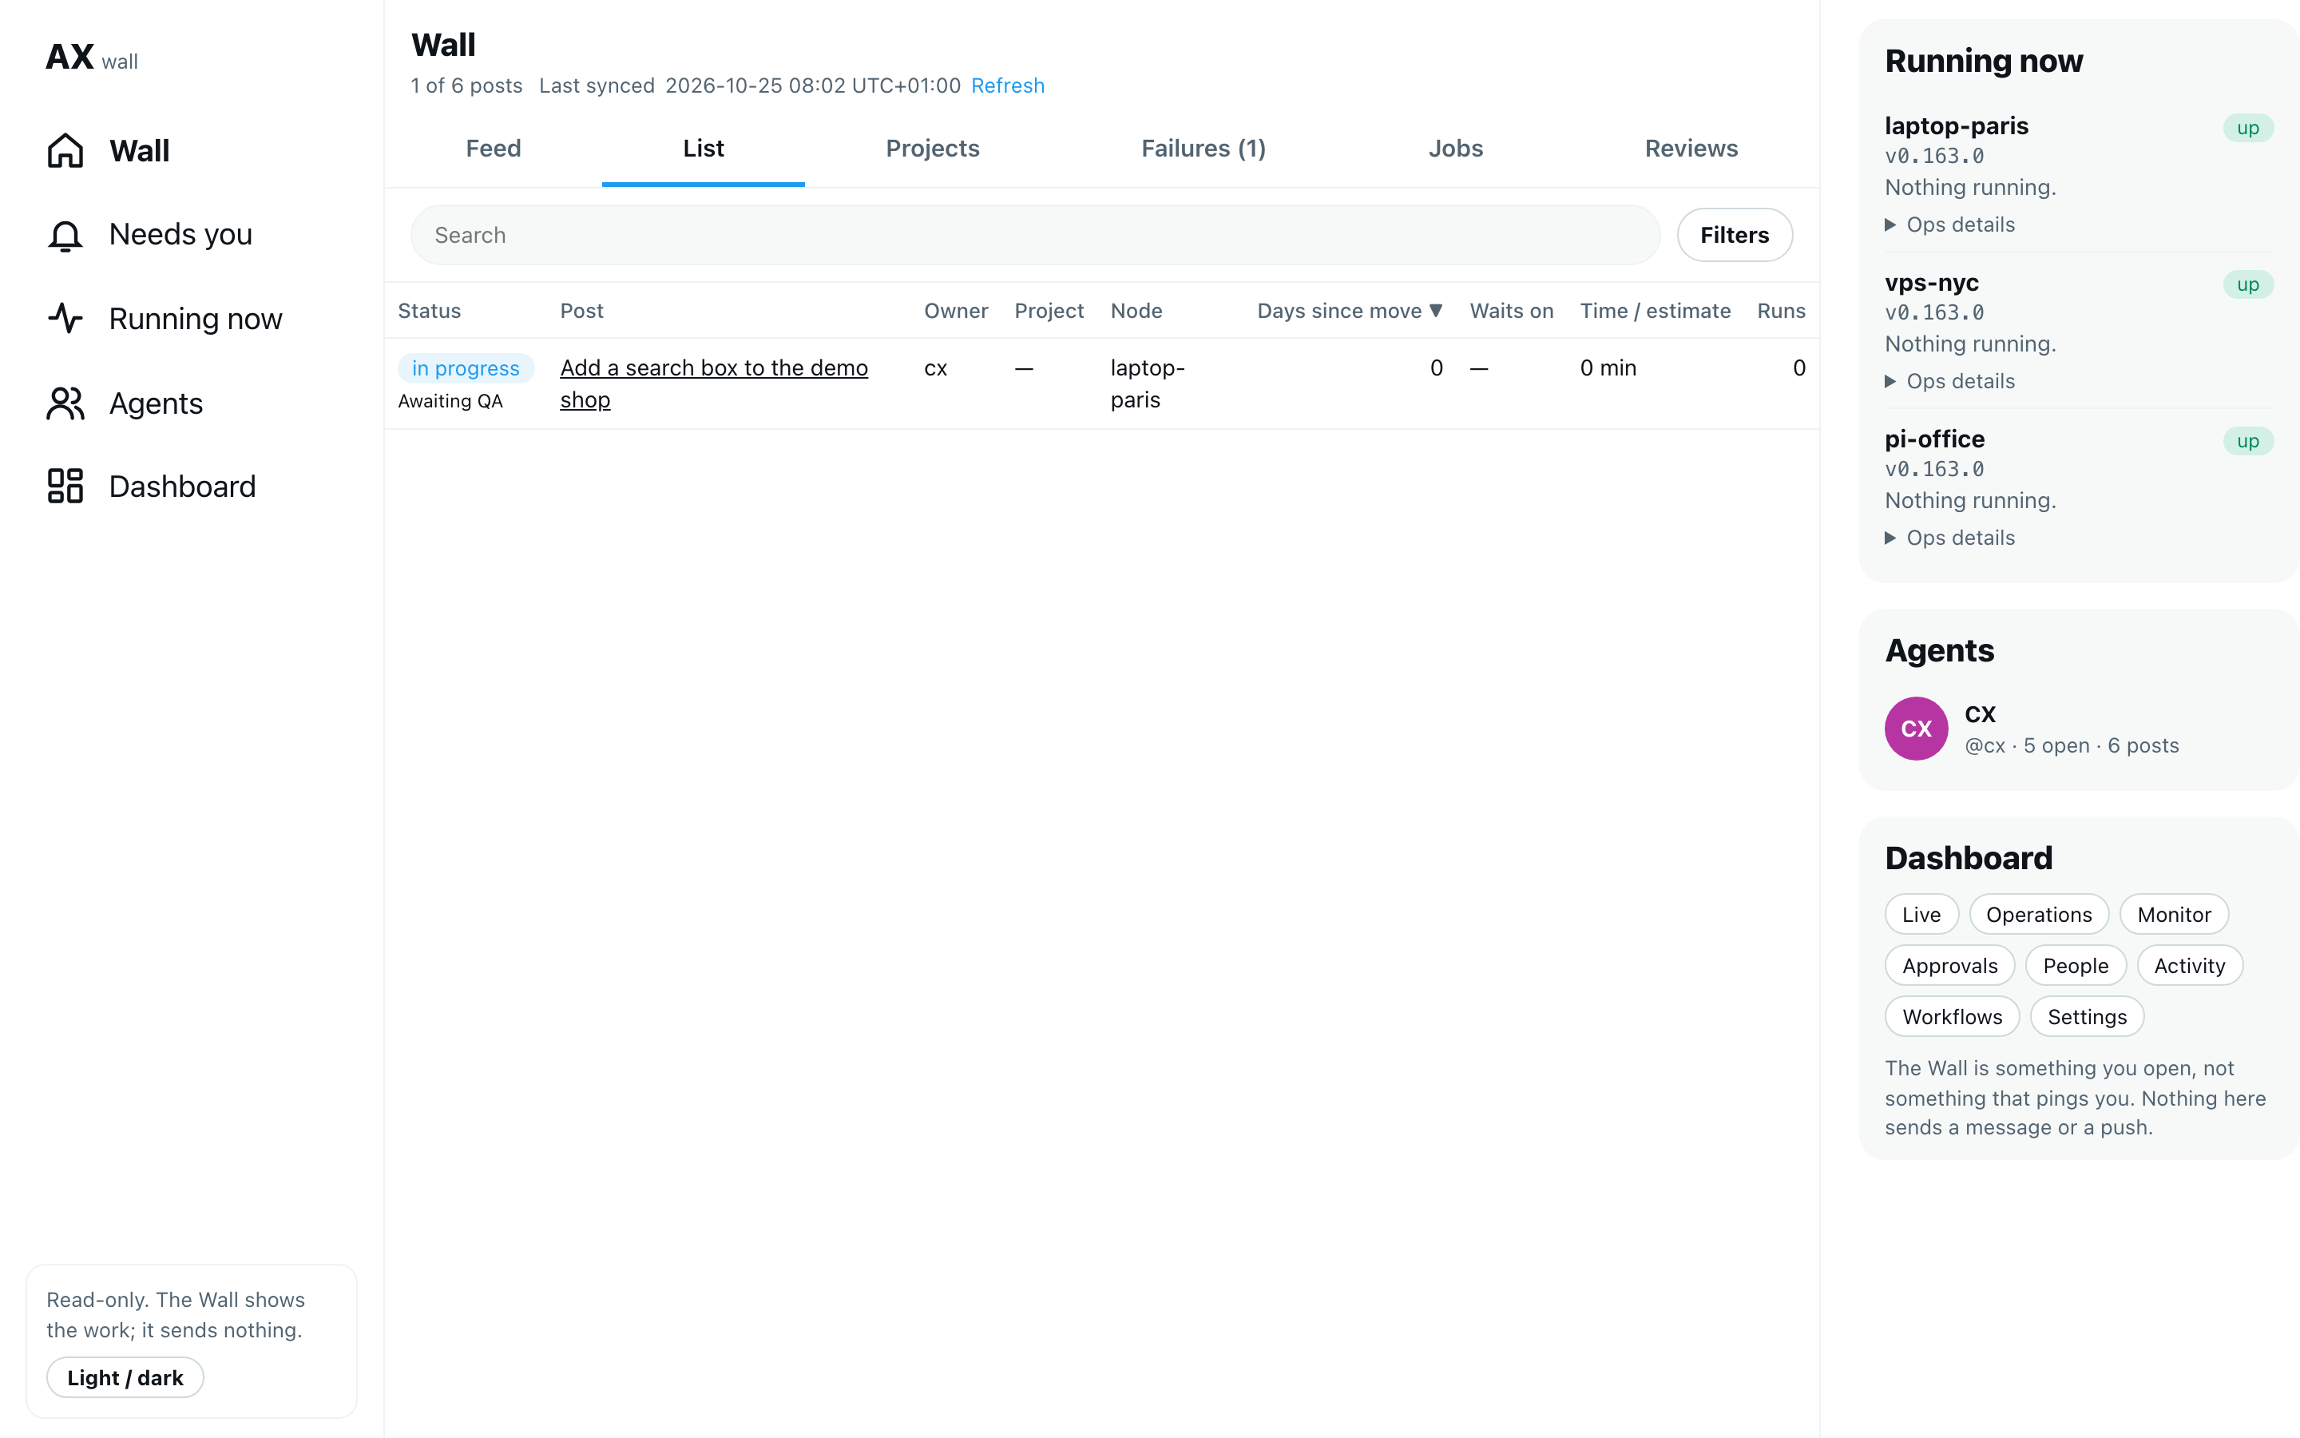Expand Ops details under laptop-paris
The image size is (2300, 1438).
click(x=1949, y=224)
